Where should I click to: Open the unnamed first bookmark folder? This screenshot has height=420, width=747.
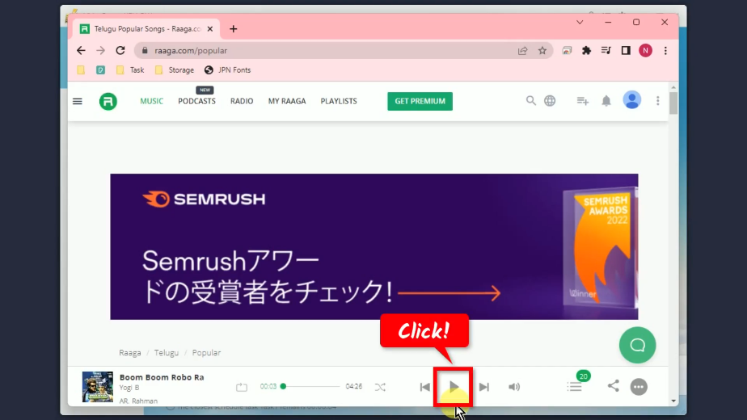(81, 70)
